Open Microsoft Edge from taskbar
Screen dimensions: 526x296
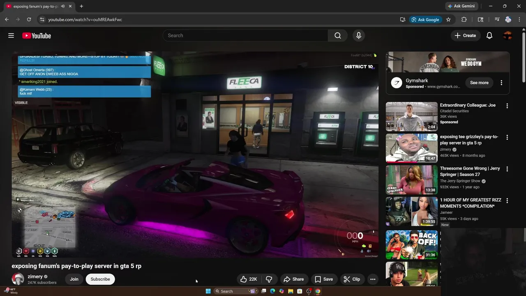click(x=272, y=291)
